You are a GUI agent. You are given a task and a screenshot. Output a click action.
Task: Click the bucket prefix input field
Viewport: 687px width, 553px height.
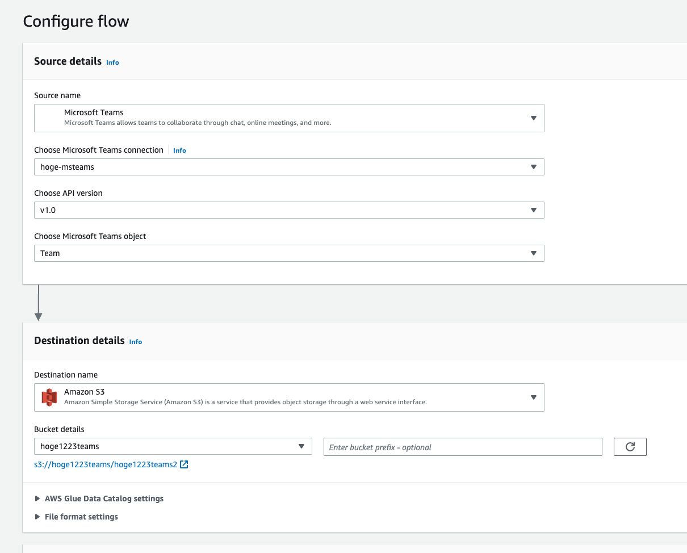tap(462, 447)
